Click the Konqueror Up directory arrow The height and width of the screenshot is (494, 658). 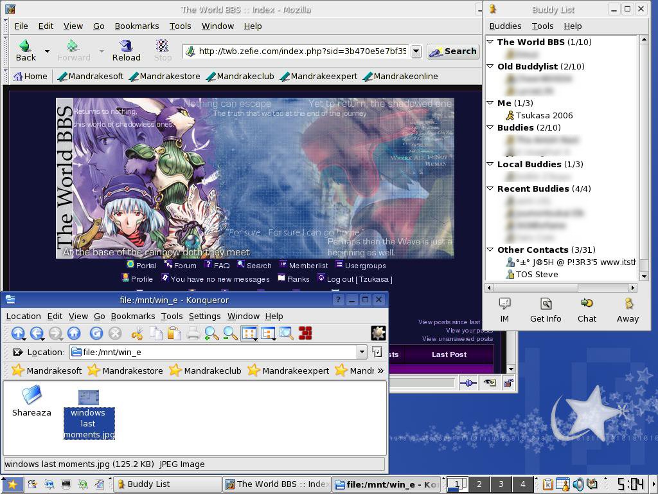coord(17,333)
